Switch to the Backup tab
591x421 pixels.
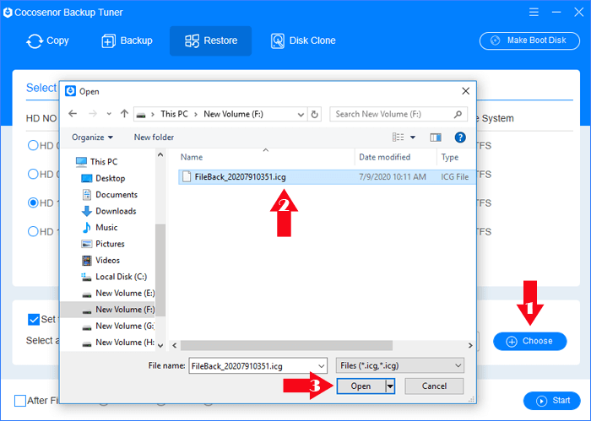(x=127, y=40)
